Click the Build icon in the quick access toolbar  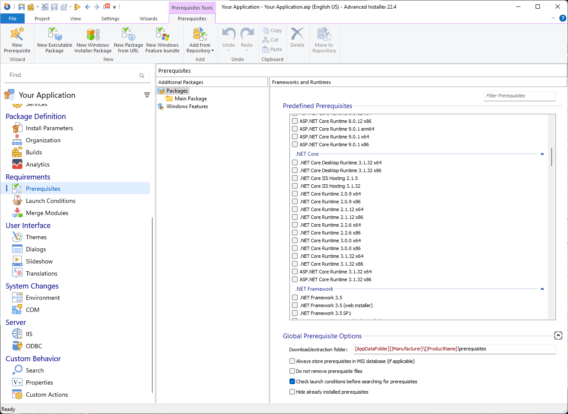(31, 6)
